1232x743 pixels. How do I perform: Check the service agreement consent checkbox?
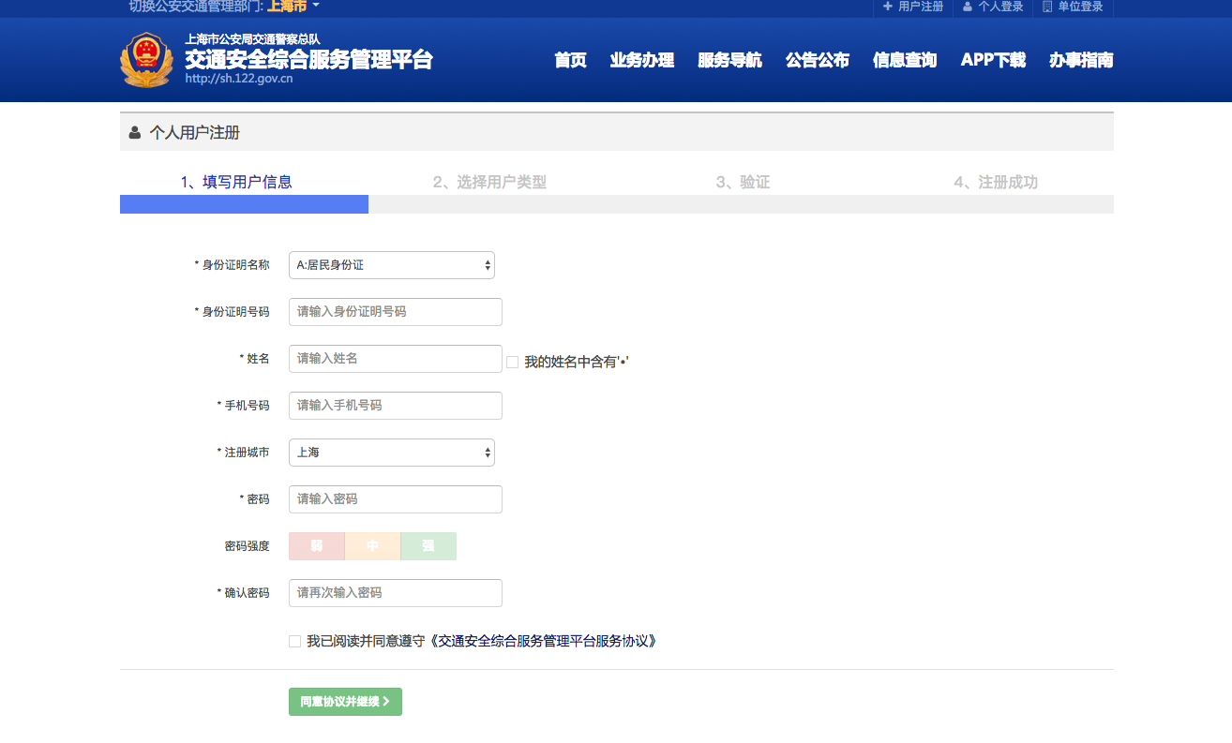coord(295,642)
